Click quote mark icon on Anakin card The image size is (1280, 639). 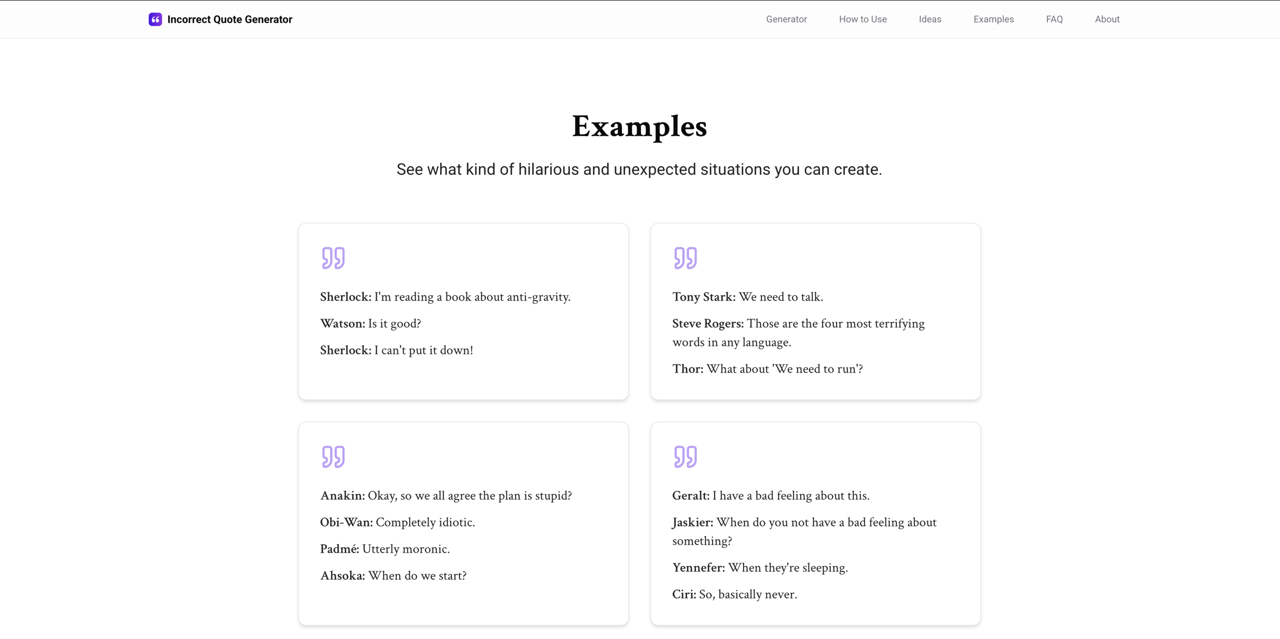(333, 457)
